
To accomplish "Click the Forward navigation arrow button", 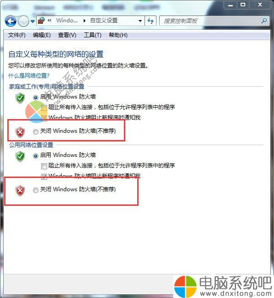I will pyautogui.click(x=23, y=21).
